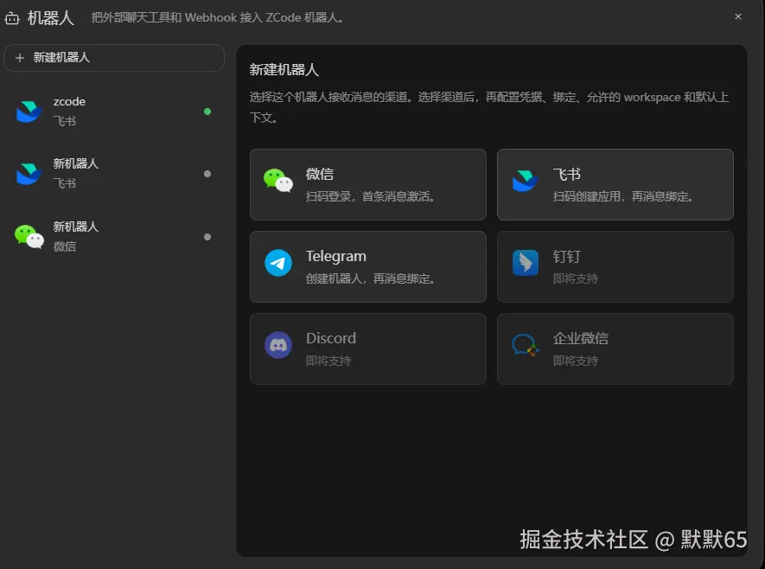
Task: Choose the 微信 channel card
Action: pyautogui.click(x=368, y=184)
